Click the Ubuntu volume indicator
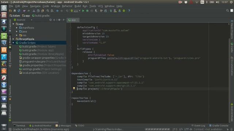The width and height of the screenshot is (234, 131). tap(218, 2)
